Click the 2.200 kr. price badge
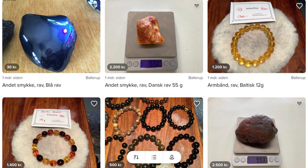Screen dimensions: 308x168 [117, 67]
